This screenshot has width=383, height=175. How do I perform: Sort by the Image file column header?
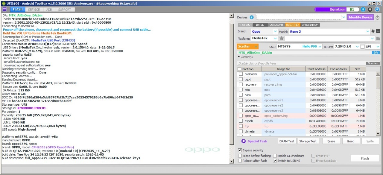pyautogui.click(x=284, y=69)
